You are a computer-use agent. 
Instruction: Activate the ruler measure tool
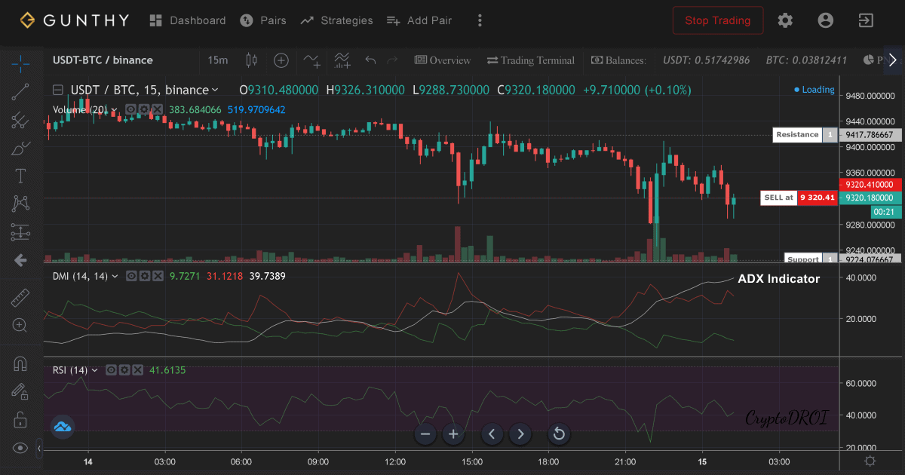click(20, 298)
